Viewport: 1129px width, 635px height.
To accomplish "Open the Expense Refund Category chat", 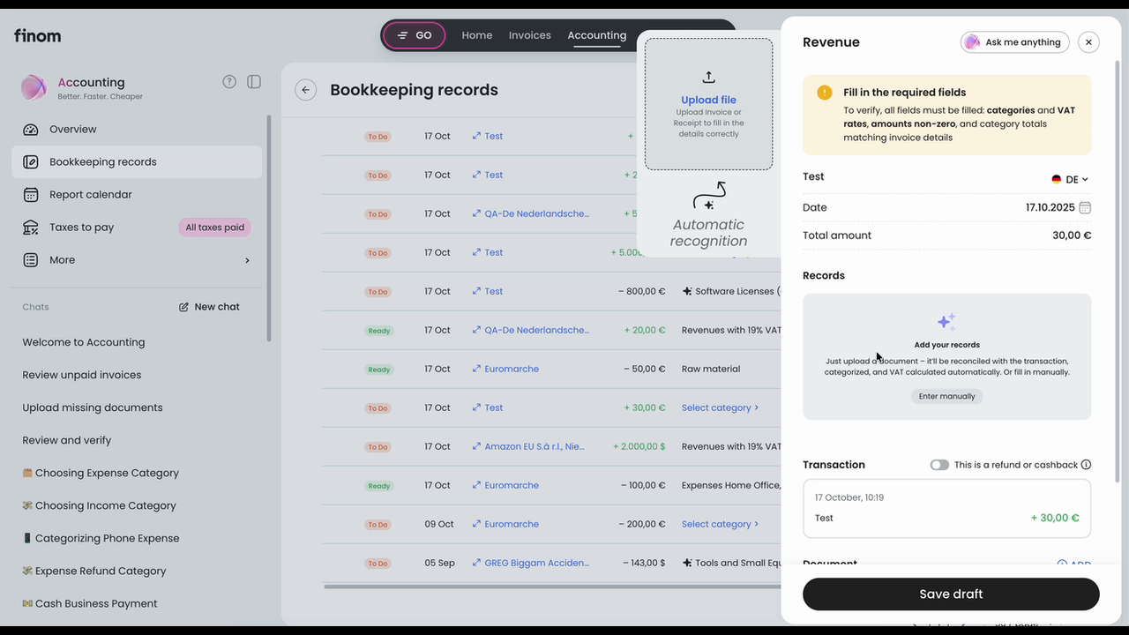I will [94, 571].
